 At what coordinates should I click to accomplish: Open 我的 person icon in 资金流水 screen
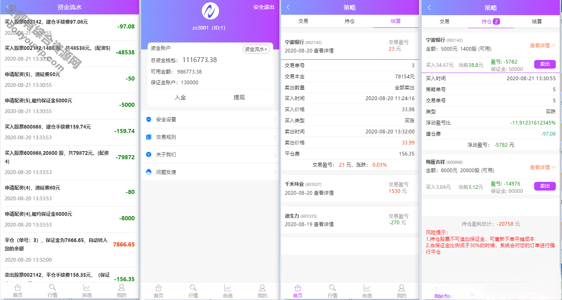coord(122,287)
